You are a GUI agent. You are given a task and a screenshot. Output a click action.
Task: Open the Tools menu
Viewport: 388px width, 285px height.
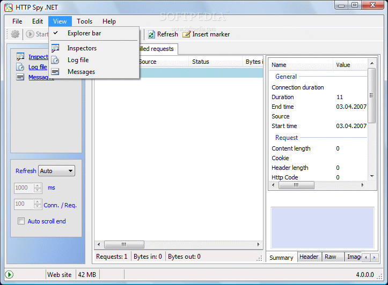[x=84, y=21]
